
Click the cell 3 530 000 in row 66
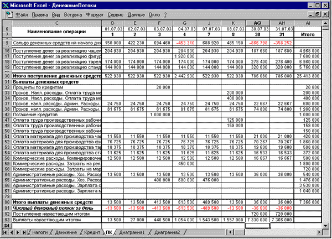coord(308,185)
